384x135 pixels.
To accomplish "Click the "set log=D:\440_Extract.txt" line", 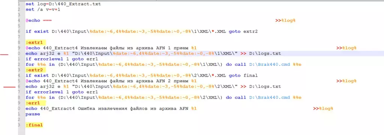I will tap(63, 4).
